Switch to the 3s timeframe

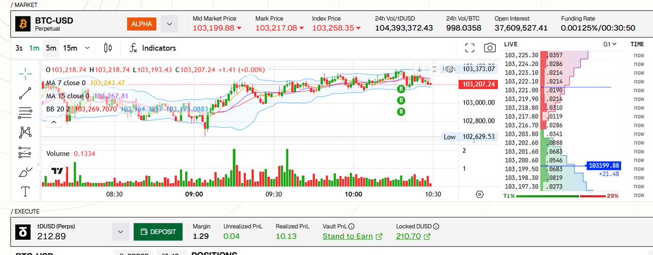click(x=19, y=48)
